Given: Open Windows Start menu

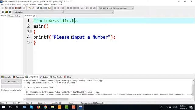Looking at the screenshot, I should click(3, 107).
